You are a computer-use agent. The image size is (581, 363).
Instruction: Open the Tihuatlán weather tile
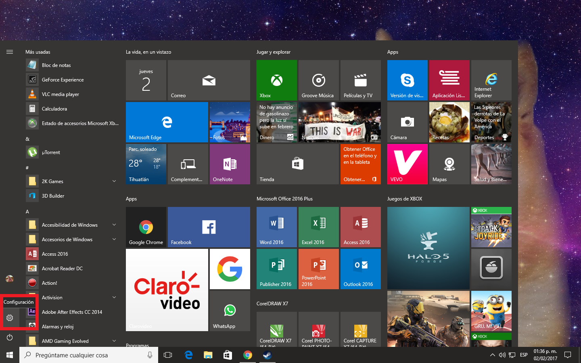coord(146,164)
